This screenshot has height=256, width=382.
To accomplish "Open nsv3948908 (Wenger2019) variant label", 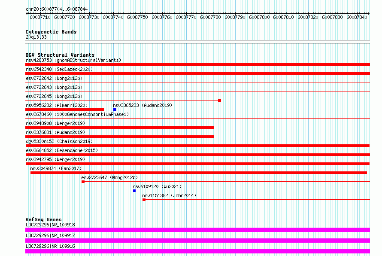I will (55, 123).
